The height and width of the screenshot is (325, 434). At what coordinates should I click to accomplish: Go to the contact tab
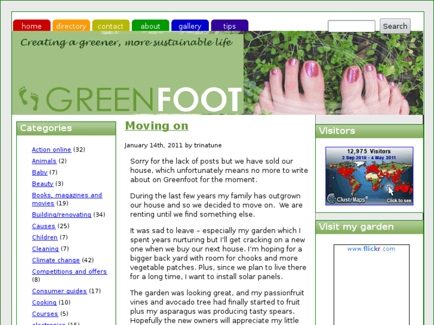110,26
